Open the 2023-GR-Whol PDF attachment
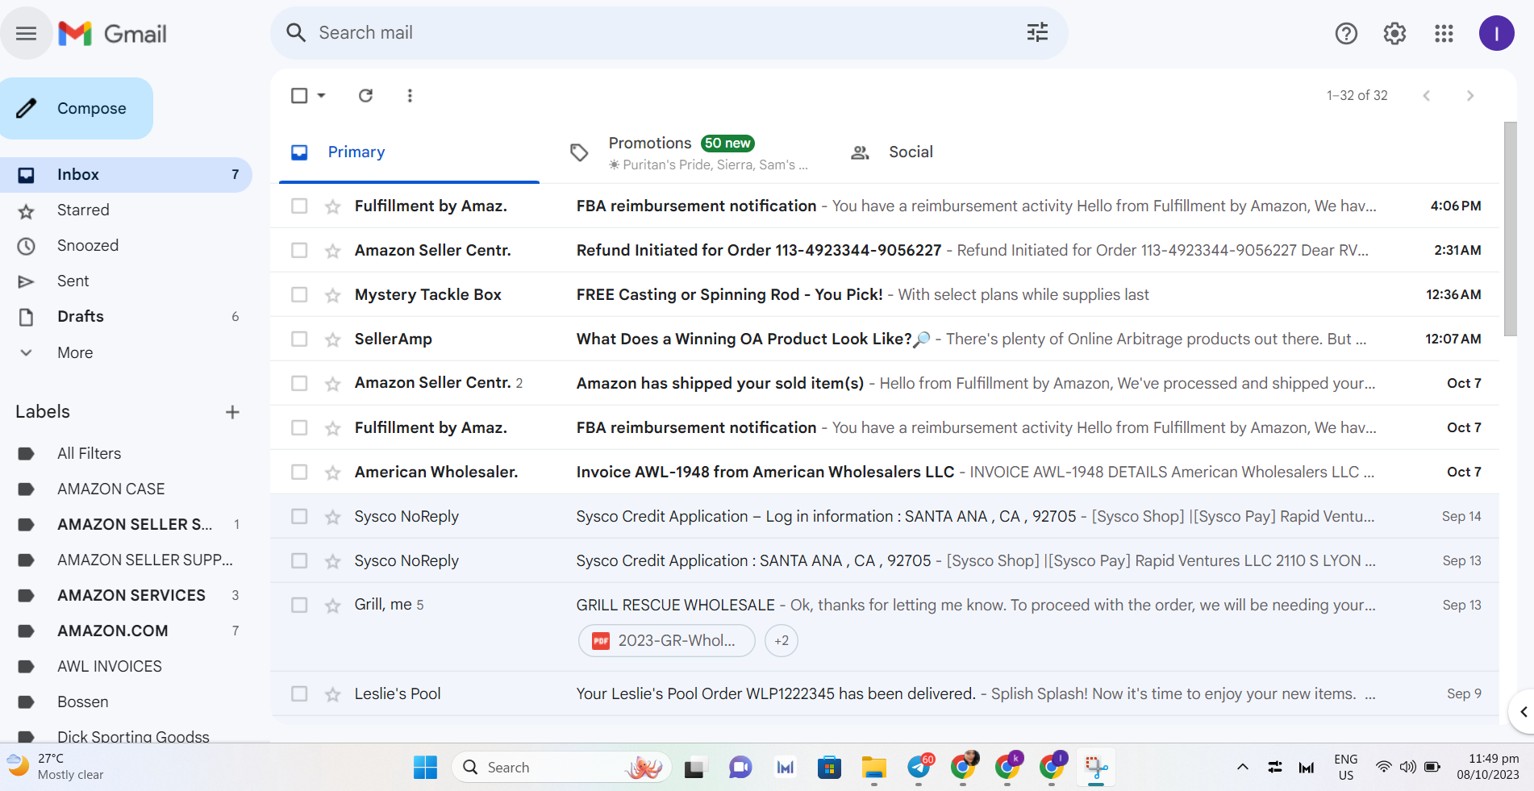The image size is (1534, 791). pyautogui.click(x=667, y=641)
